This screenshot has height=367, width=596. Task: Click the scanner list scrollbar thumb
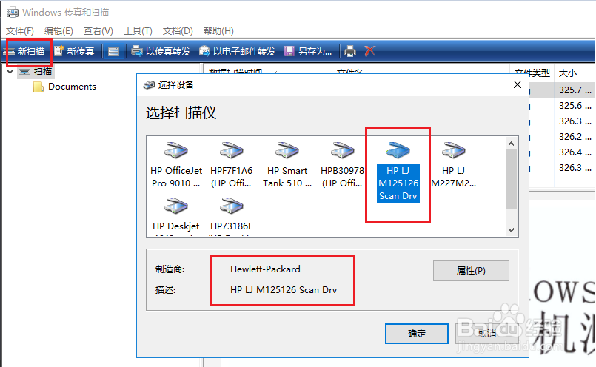point(512,178)
